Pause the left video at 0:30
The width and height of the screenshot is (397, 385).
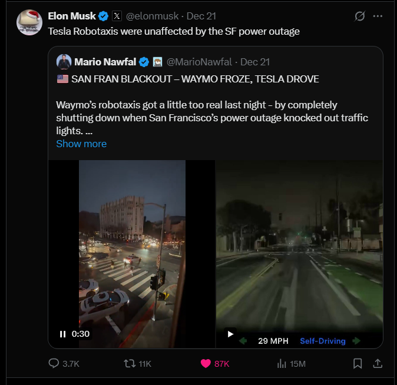62,334
